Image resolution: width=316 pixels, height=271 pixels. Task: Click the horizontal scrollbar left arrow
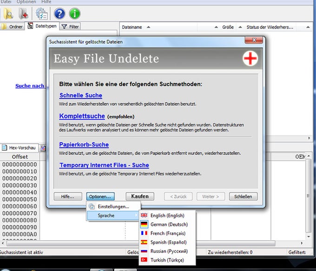[x=3, y=243]
